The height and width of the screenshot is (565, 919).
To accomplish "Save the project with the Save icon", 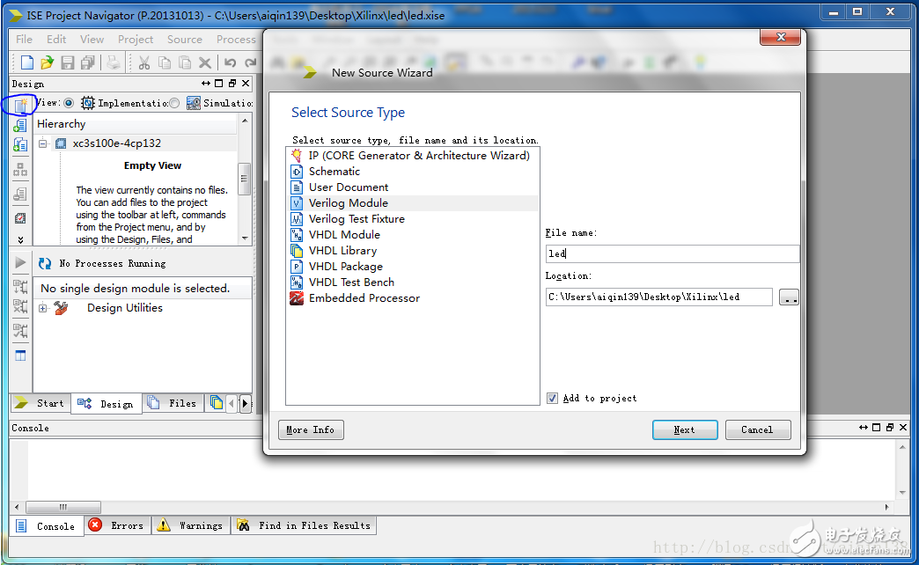I will tap(67, 62).
